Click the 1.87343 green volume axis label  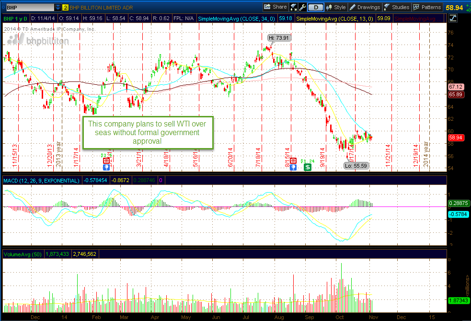point(459,300)
